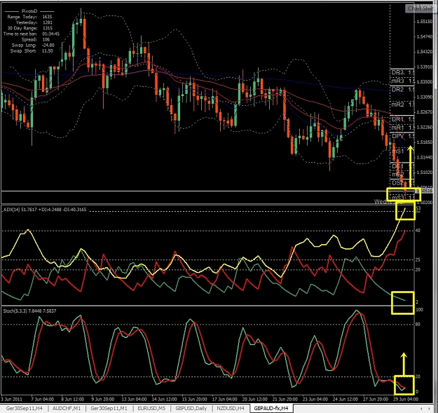This screenshot has width=438, height=413.
Task: Click the mR1 pivot level label
Action: click(398, 128)
